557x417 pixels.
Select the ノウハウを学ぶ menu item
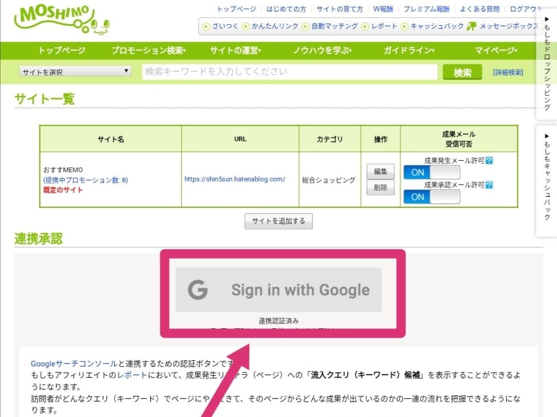click(321, 50)
